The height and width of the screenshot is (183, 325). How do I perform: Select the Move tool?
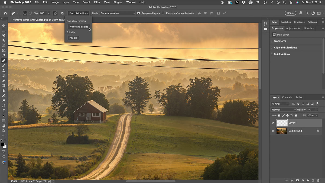click(4, 25)
